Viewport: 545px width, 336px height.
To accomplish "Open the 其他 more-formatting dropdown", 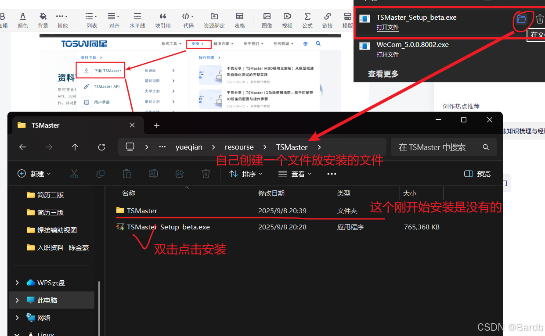I will click(x=62, y=20).
